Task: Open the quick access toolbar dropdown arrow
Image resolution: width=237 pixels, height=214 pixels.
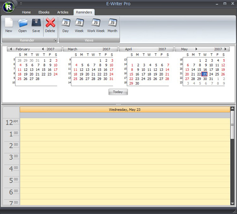Action: click(21, 3)
